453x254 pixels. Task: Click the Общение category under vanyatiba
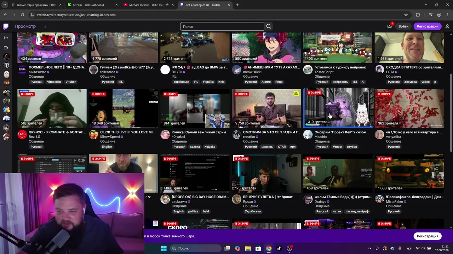click(394, 141)
